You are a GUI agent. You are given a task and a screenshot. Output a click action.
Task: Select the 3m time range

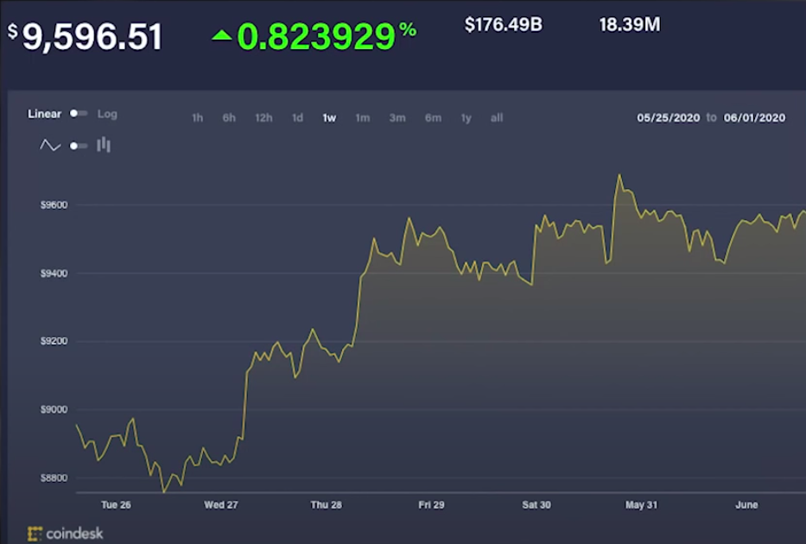[397, 118]
